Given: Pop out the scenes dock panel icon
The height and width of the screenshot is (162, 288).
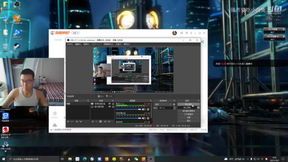Looking at the screenshot, I should click(x=88, y=101).
